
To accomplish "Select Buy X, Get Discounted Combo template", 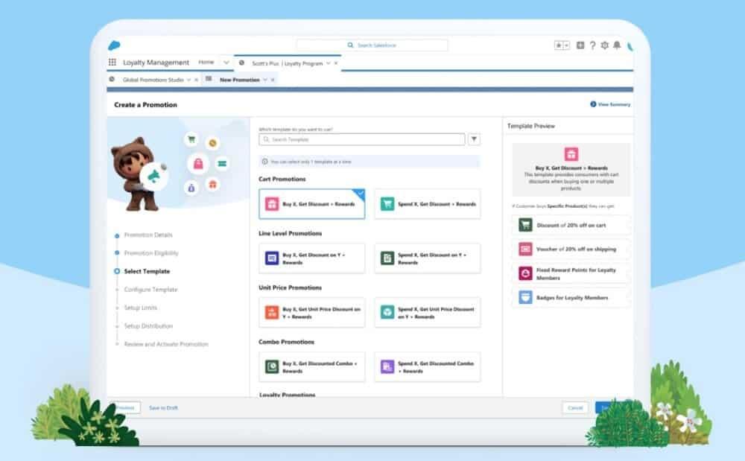I will (x=311, y=366).
